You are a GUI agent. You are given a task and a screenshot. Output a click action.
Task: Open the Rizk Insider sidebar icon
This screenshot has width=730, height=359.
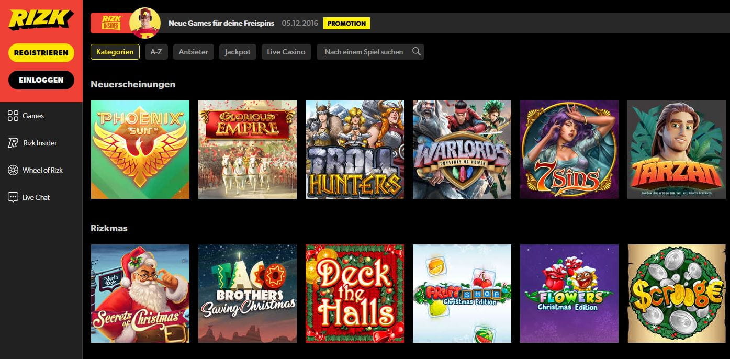(13, 143)
